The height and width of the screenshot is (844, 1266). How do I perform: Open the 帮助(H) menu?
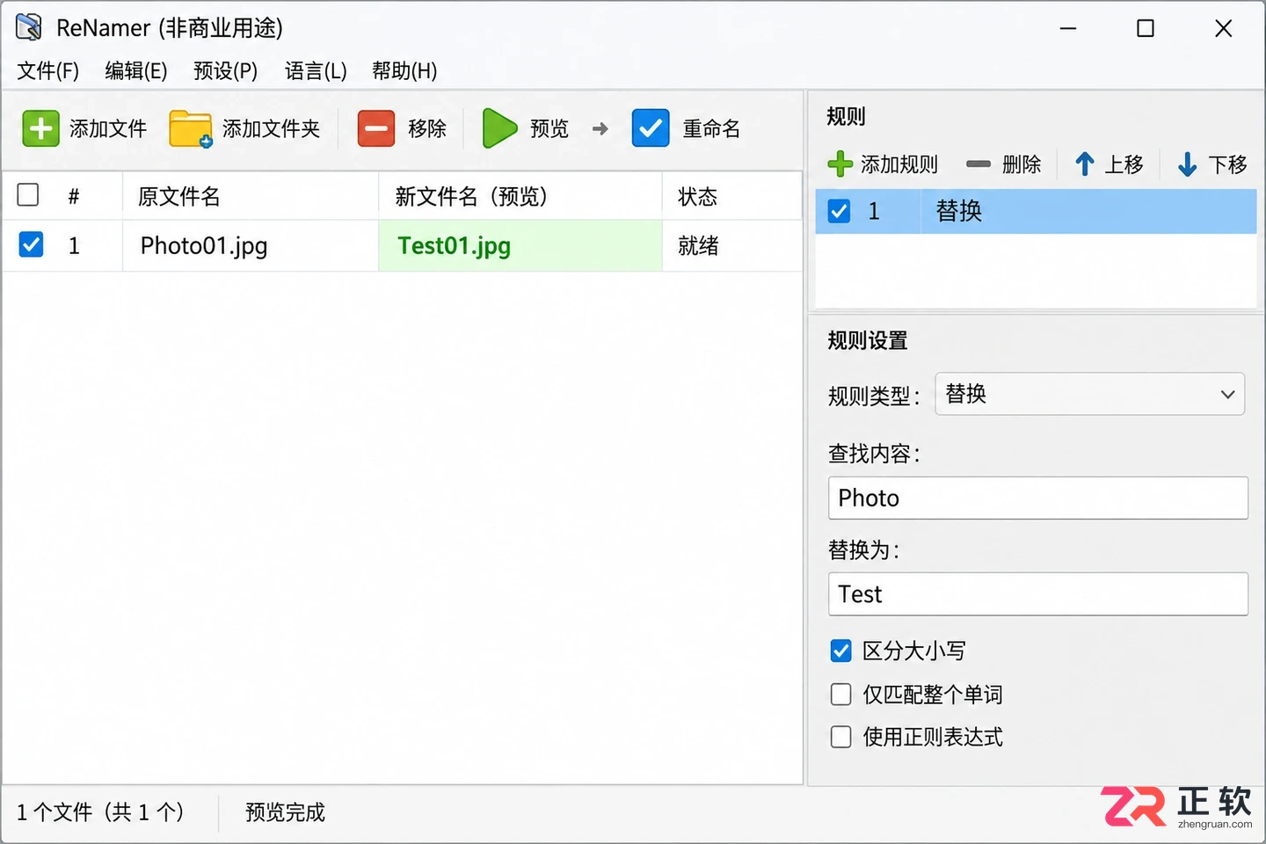[x=404, y=70]
